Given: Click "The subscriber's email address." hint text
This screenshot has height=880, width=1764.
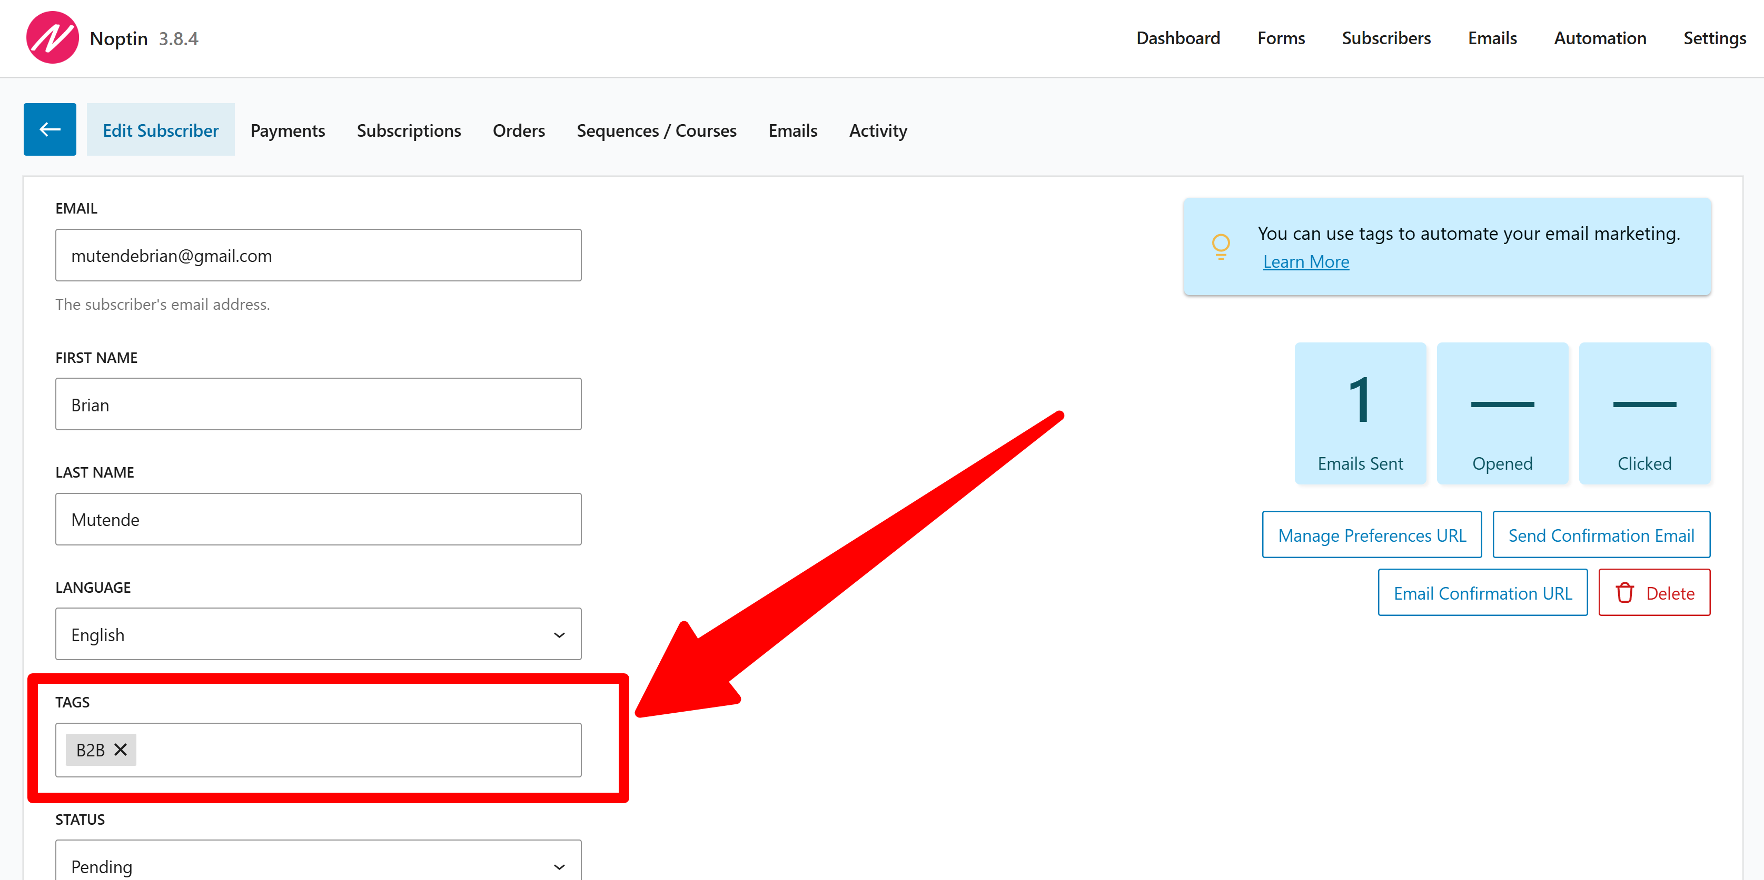Looking at the screenshot, I should click(163, 305).
